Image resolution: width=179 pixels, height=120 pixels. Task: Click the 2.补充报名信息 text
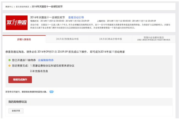(39, 71)
